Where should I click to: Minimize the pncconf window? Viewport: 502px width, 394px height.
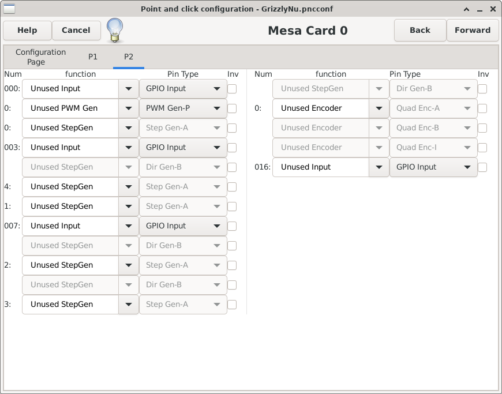479,9
